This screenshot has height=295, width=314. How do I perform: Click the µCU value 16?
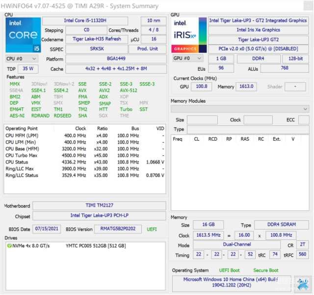point(154,39)
